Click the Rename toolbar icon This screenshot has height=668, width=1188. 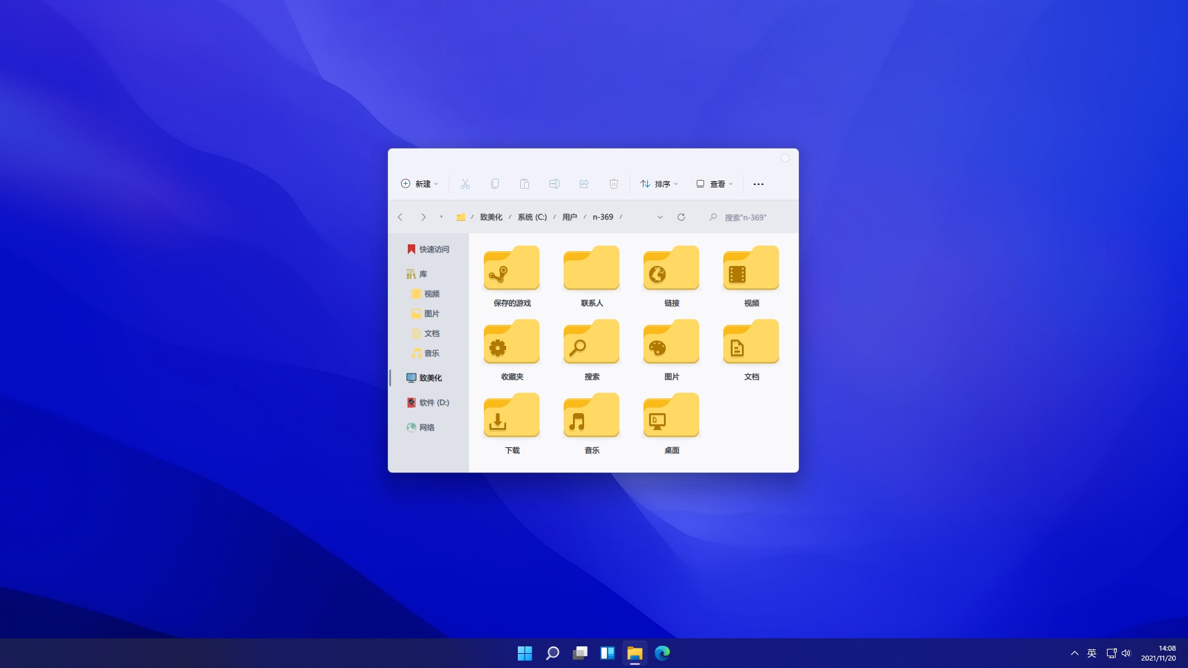[x=554, y=184]
